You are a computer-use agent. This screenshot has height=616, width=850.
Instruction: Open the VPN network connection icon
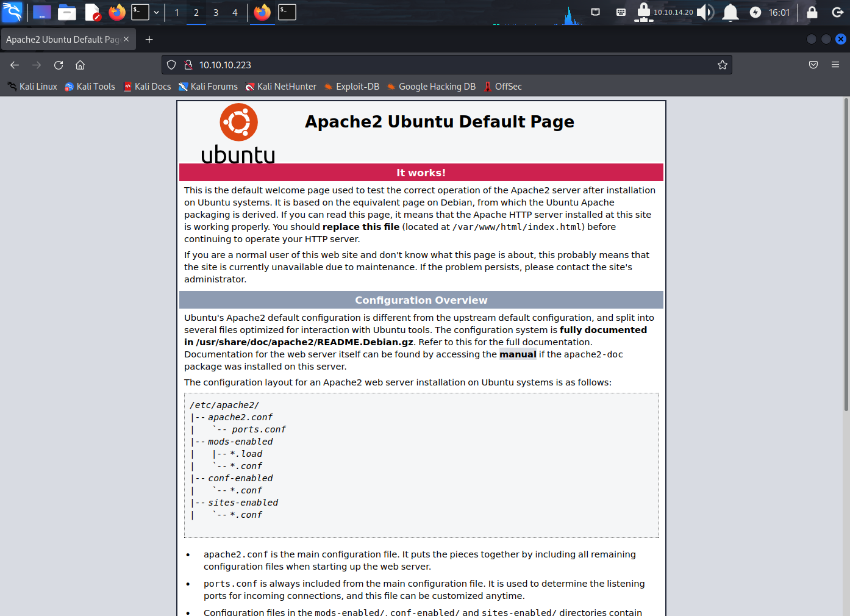point(644,12)
